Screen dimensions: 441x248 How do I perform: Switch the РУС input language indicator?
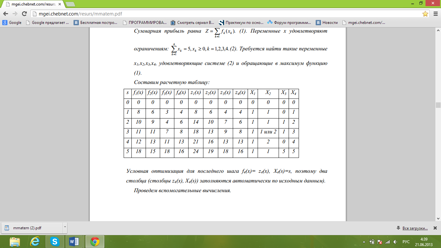click(406, 242)
